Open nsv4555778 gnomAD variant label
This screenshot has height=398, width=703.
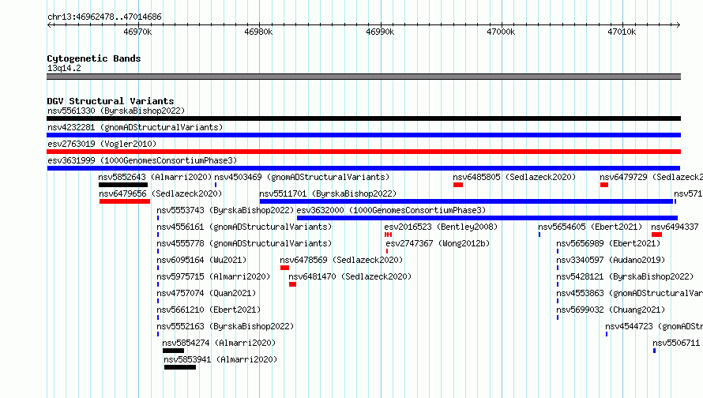coord(244,243)
